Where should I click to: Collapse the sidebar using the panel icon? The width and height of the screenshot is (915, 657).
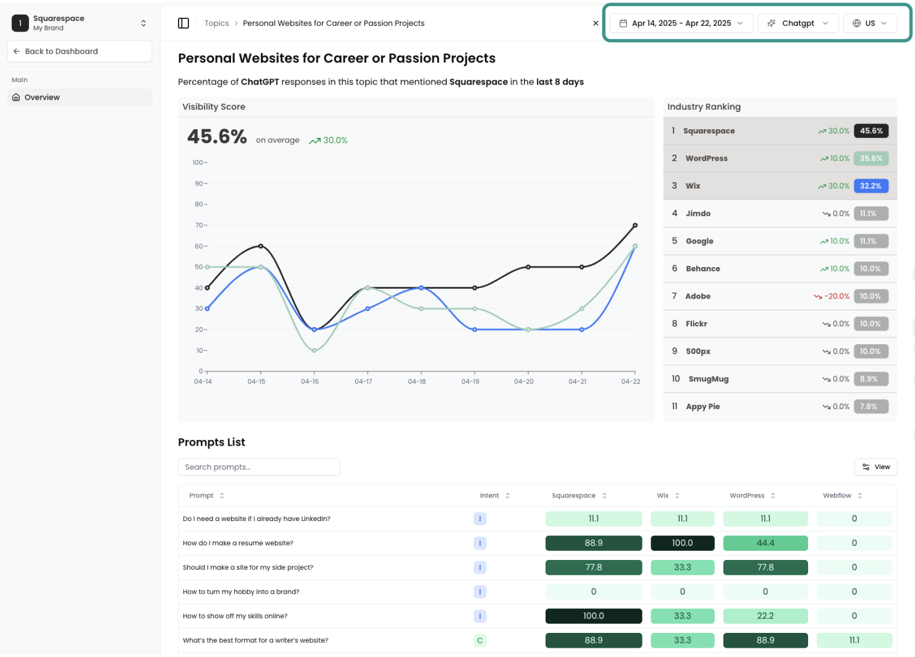point(183,22)
